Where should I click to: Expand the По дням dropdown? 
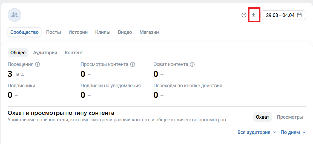click(x=293, y=132)
